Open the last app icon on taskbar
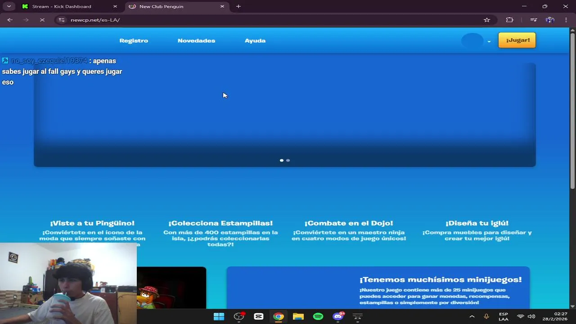 357,316
